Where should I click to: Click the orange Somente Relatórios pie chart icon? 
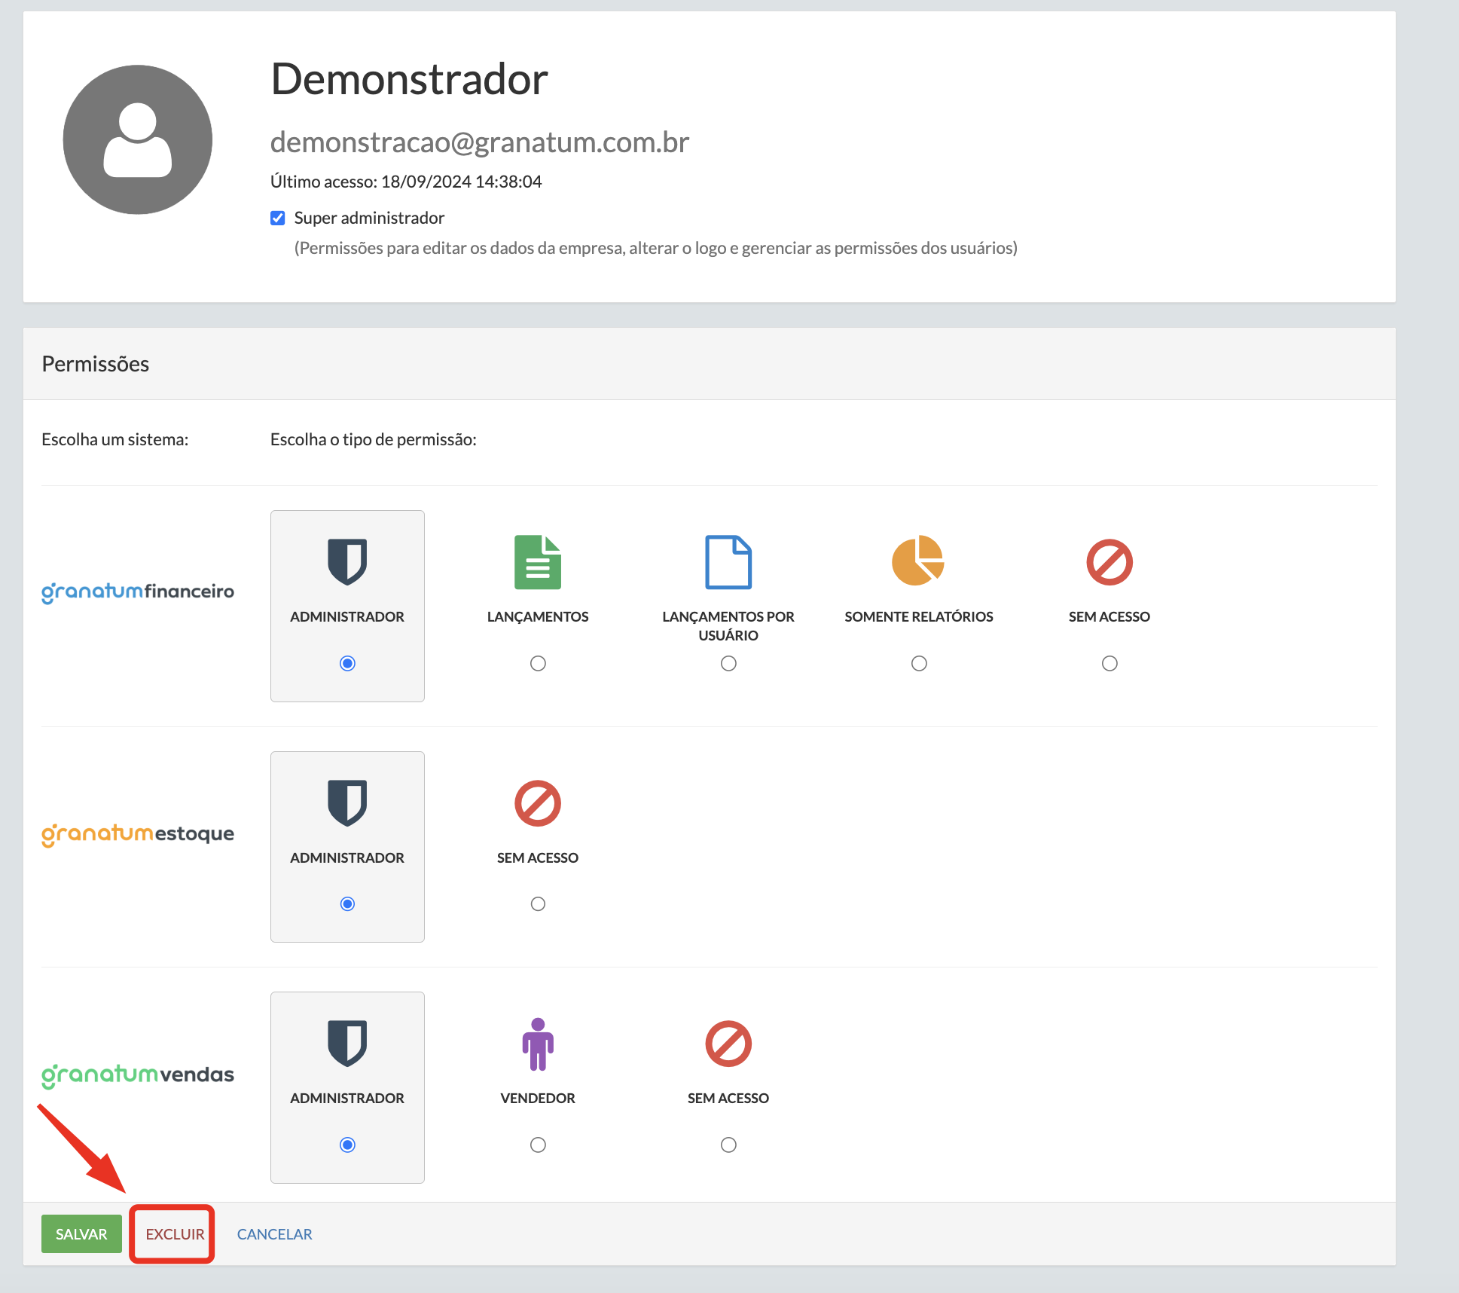(x=918, y=561)
